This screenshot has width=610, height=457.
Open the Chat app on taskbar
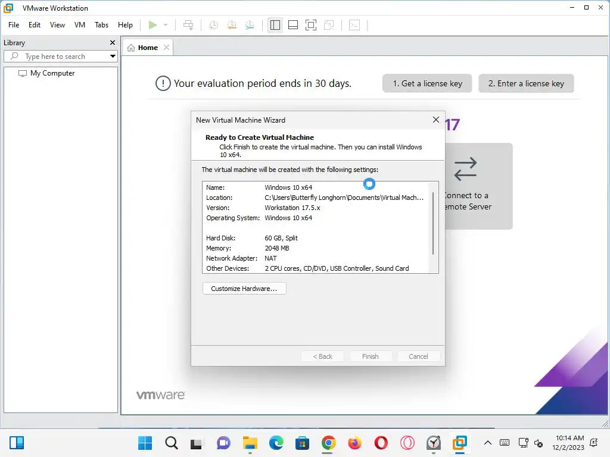pyautogui.click(x=224, y=443)
